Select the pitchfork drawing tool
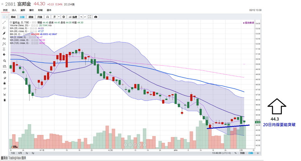The image size is (301, 161). coord(4,28)
